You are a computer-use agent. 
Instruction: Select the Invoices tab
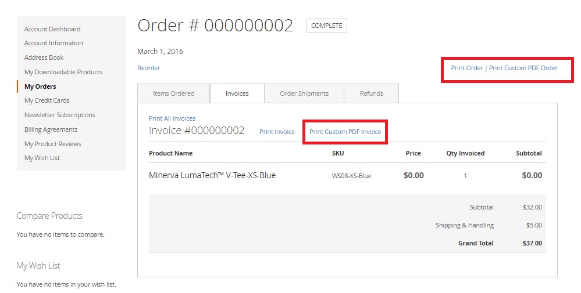pos(237,93)
